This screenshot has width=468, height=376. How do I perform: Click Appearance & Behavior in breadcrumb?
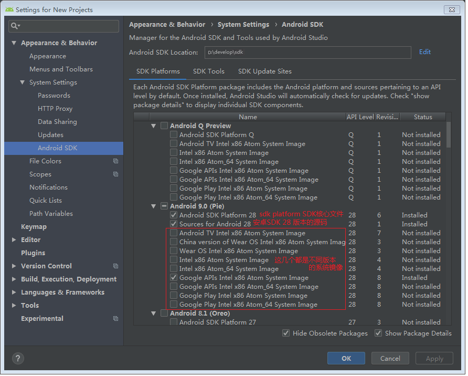(168, 25)
